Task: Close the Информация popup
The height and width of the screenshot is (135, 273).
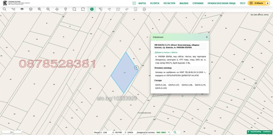Action: 207,37
